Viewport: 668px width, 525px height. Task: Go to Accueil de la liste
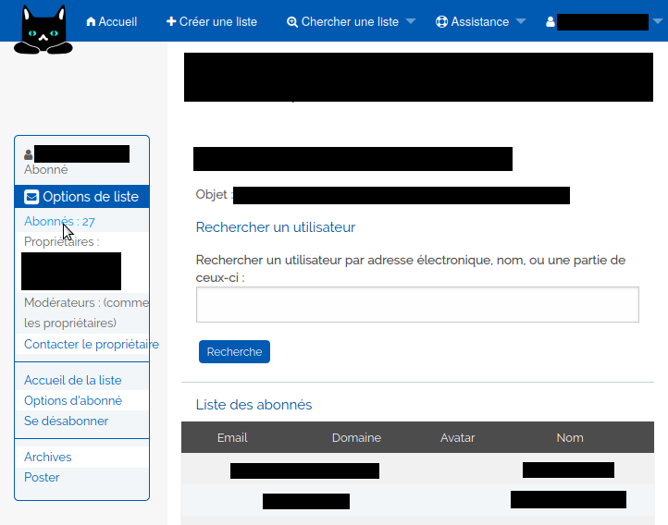click(72, 380)
